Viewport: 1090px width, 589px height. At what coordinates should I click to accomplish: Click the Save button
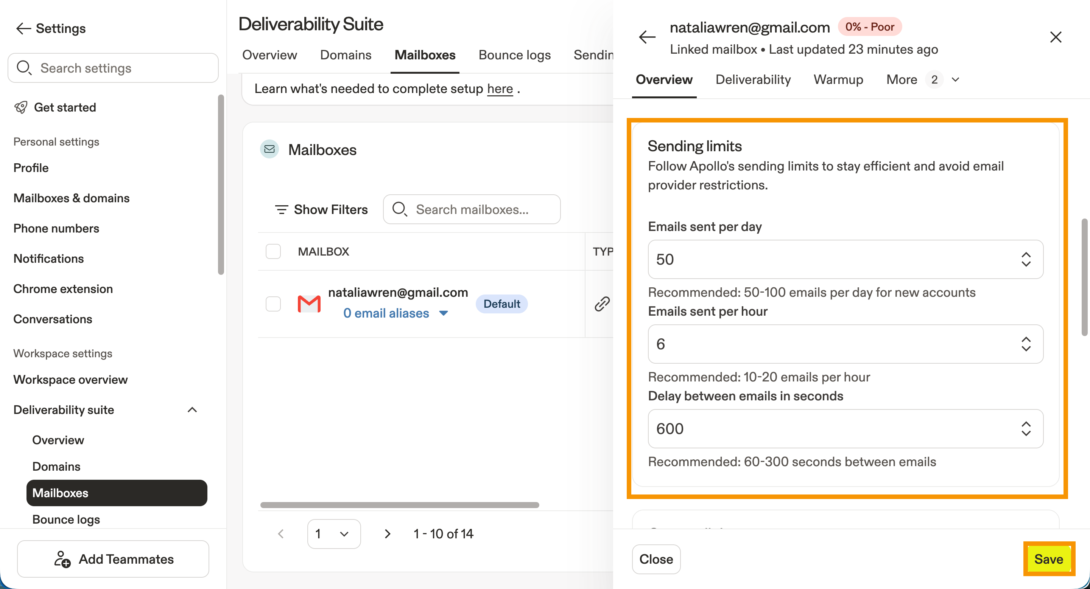click(1048, 559)
